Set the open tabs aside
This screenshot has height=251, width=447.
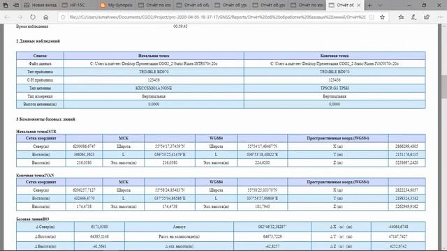click(x=16, y=5)
